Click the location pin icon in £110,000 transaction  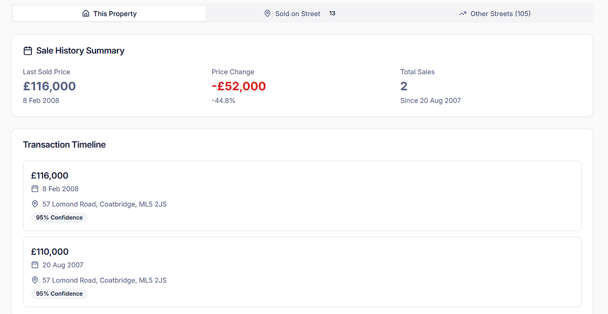pyautogui.click(x=35, y=281)
